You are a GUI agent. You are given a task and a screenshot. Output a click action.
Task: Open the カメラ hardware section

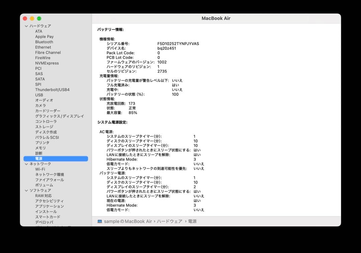pos(40,105)
